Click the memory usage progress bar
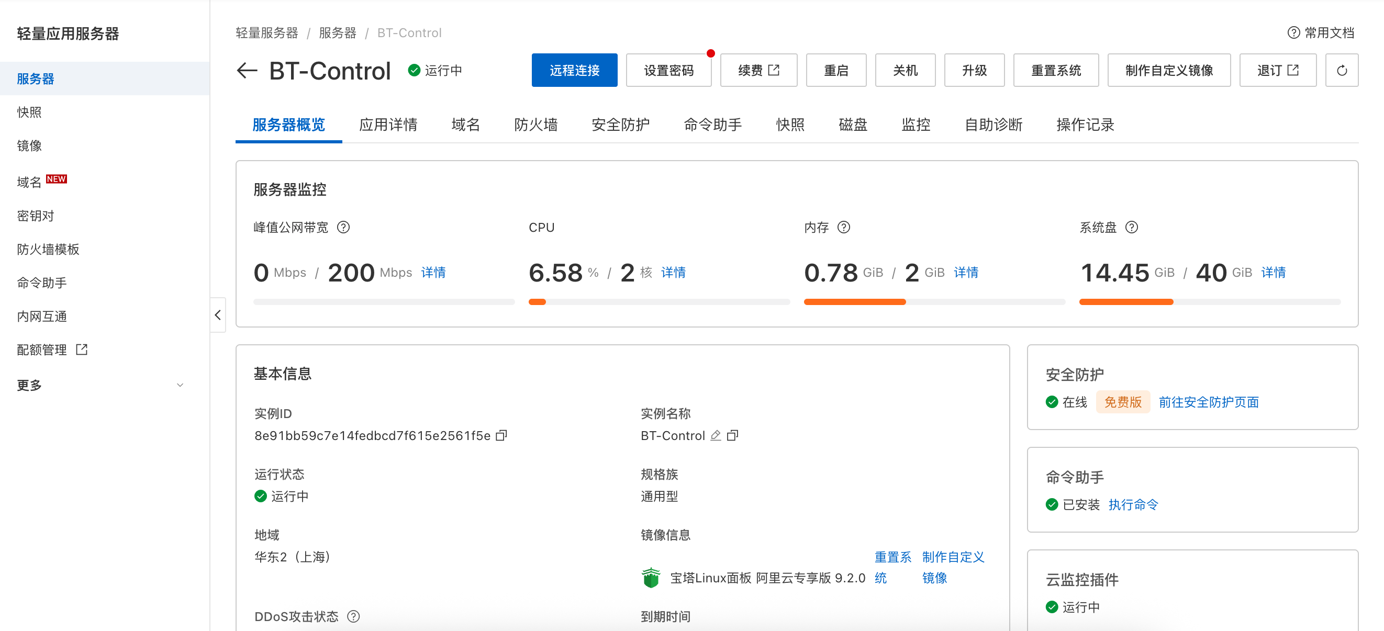This screenshot has width=1384, height=631. click(934, 302)
